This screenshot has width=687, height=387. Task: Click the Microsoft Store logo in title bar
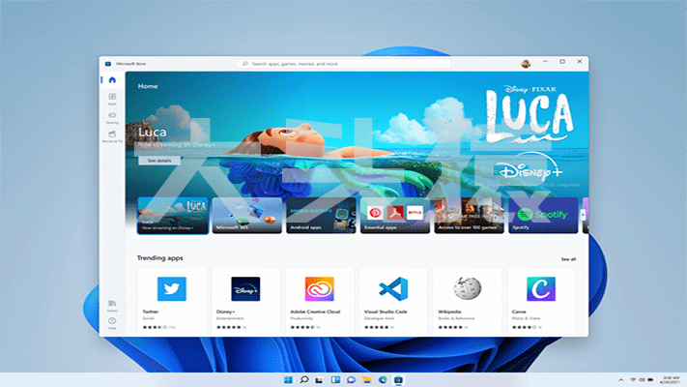pyautogui.click(x=108, y=64)
